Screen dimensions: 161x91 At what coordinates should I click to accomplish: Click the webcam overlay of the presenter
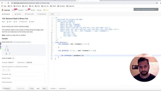click(144, 68)
